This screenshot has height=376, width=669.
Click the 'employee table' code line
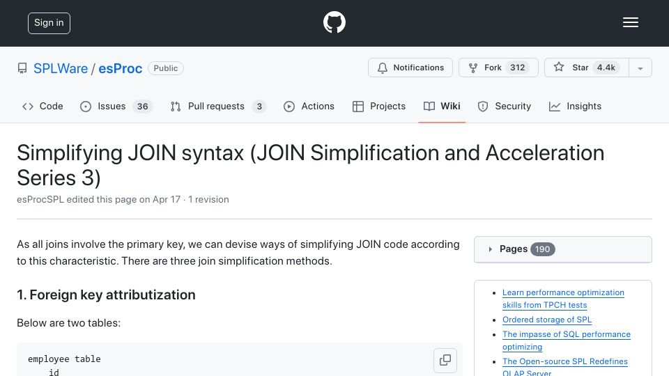64,359
